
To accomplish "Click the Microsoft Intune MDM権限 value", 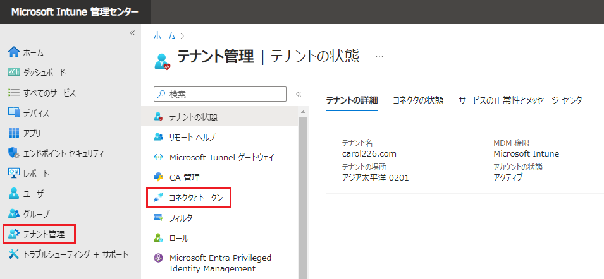I will (526, 154).
